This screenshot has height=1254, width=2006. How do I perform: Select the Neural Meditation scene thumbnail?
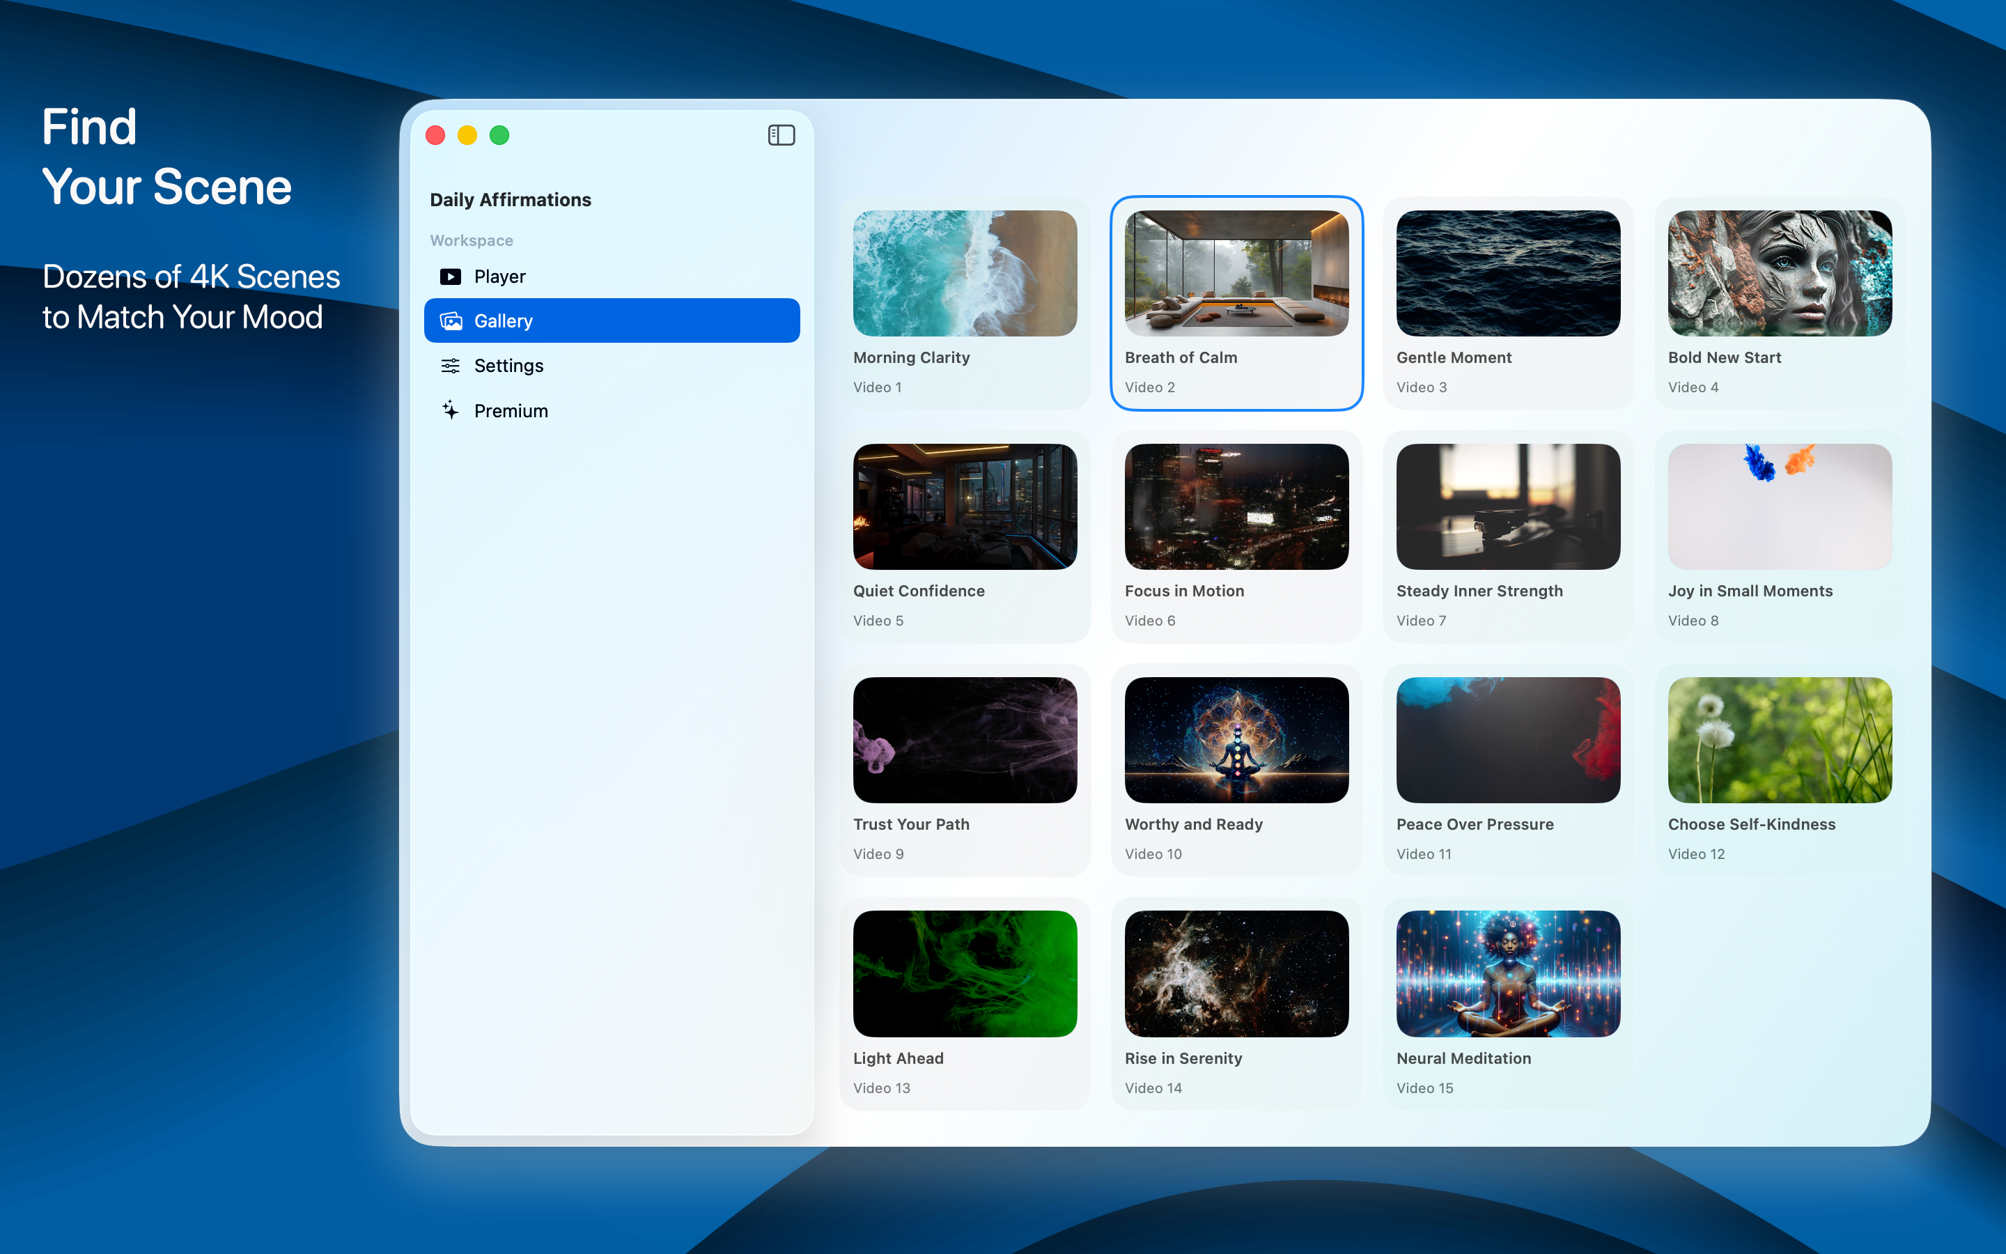coord(1508,973)
